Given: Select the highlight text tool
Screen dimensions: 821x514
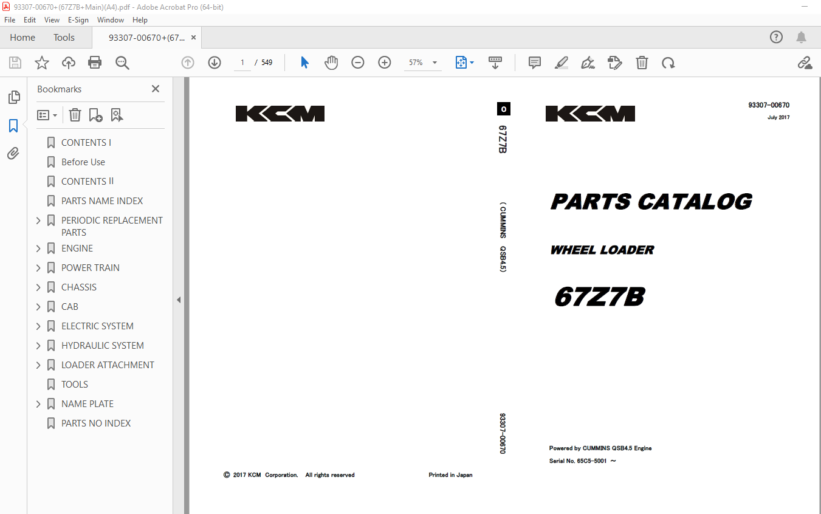Looking at the screenshot, I should coord(562,63).
